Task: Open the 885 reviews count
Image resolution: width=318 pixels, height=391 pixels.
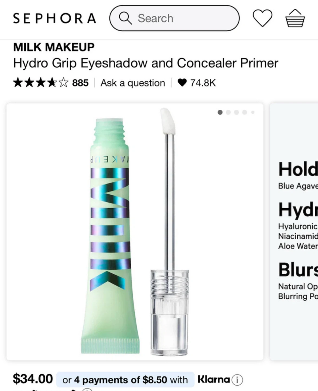Action: pos(80,83)
